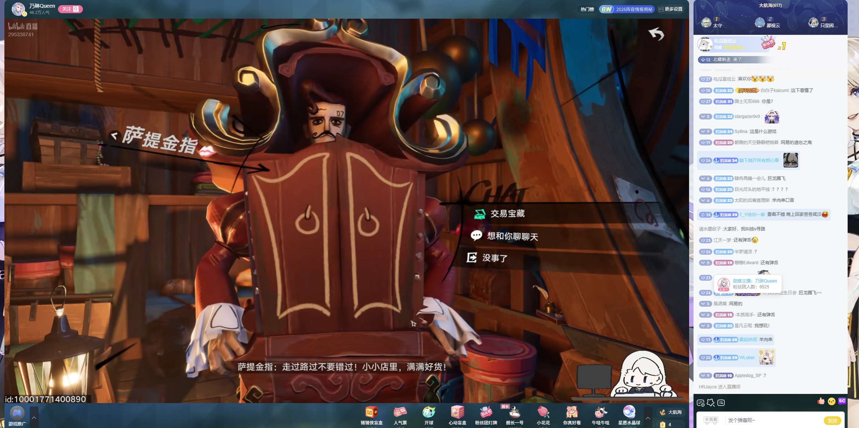This screenshot has height=428, width=859.
Task: Select the 人气票 gift
Action: coord(400,416)
